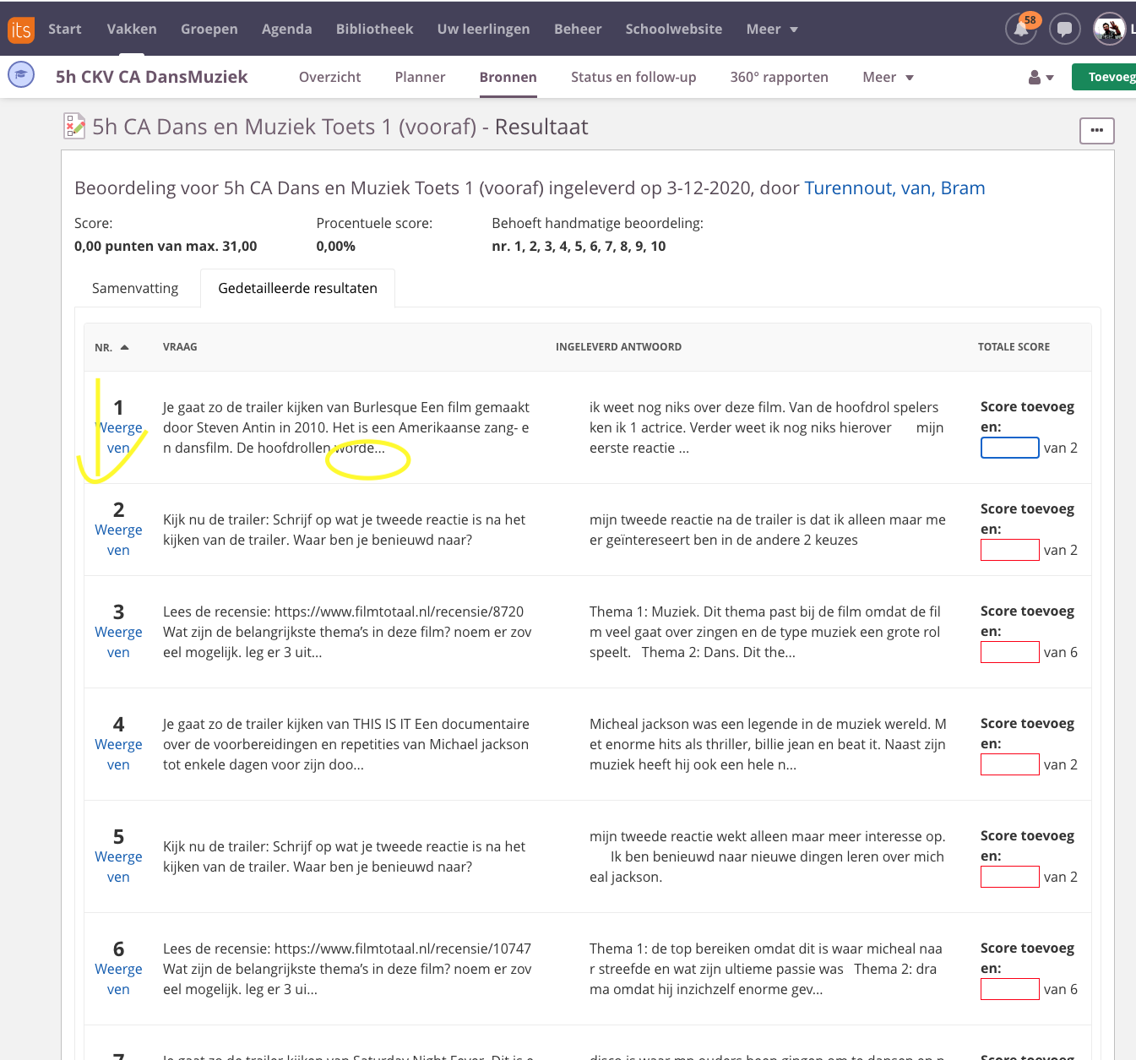Open the messages chat bubble icon
Image resolution: width=1136 pixels, height=1060 pixels.
tap(1064, 30)
